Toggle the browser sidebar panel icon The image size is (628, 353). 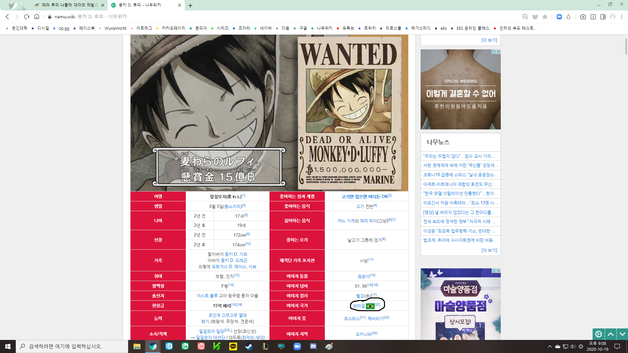coord(603,17)
